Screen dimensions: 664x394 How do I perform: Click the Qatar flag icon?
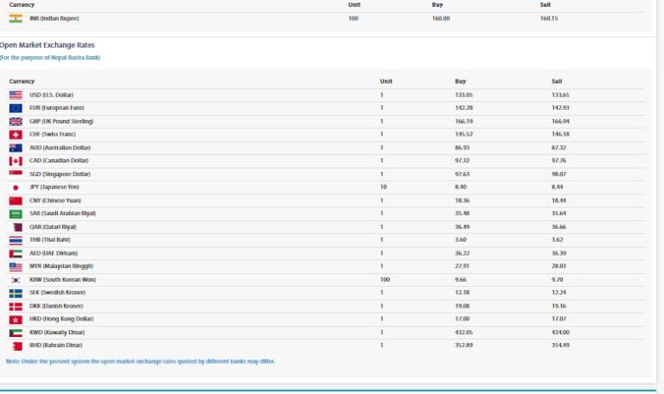point(17,227)
